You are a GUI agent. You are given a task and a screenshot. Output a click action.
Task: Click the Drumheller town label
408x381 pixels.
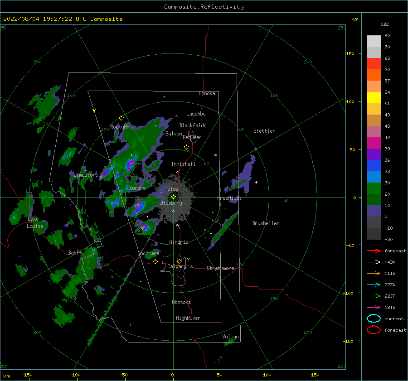pos(266,223)
